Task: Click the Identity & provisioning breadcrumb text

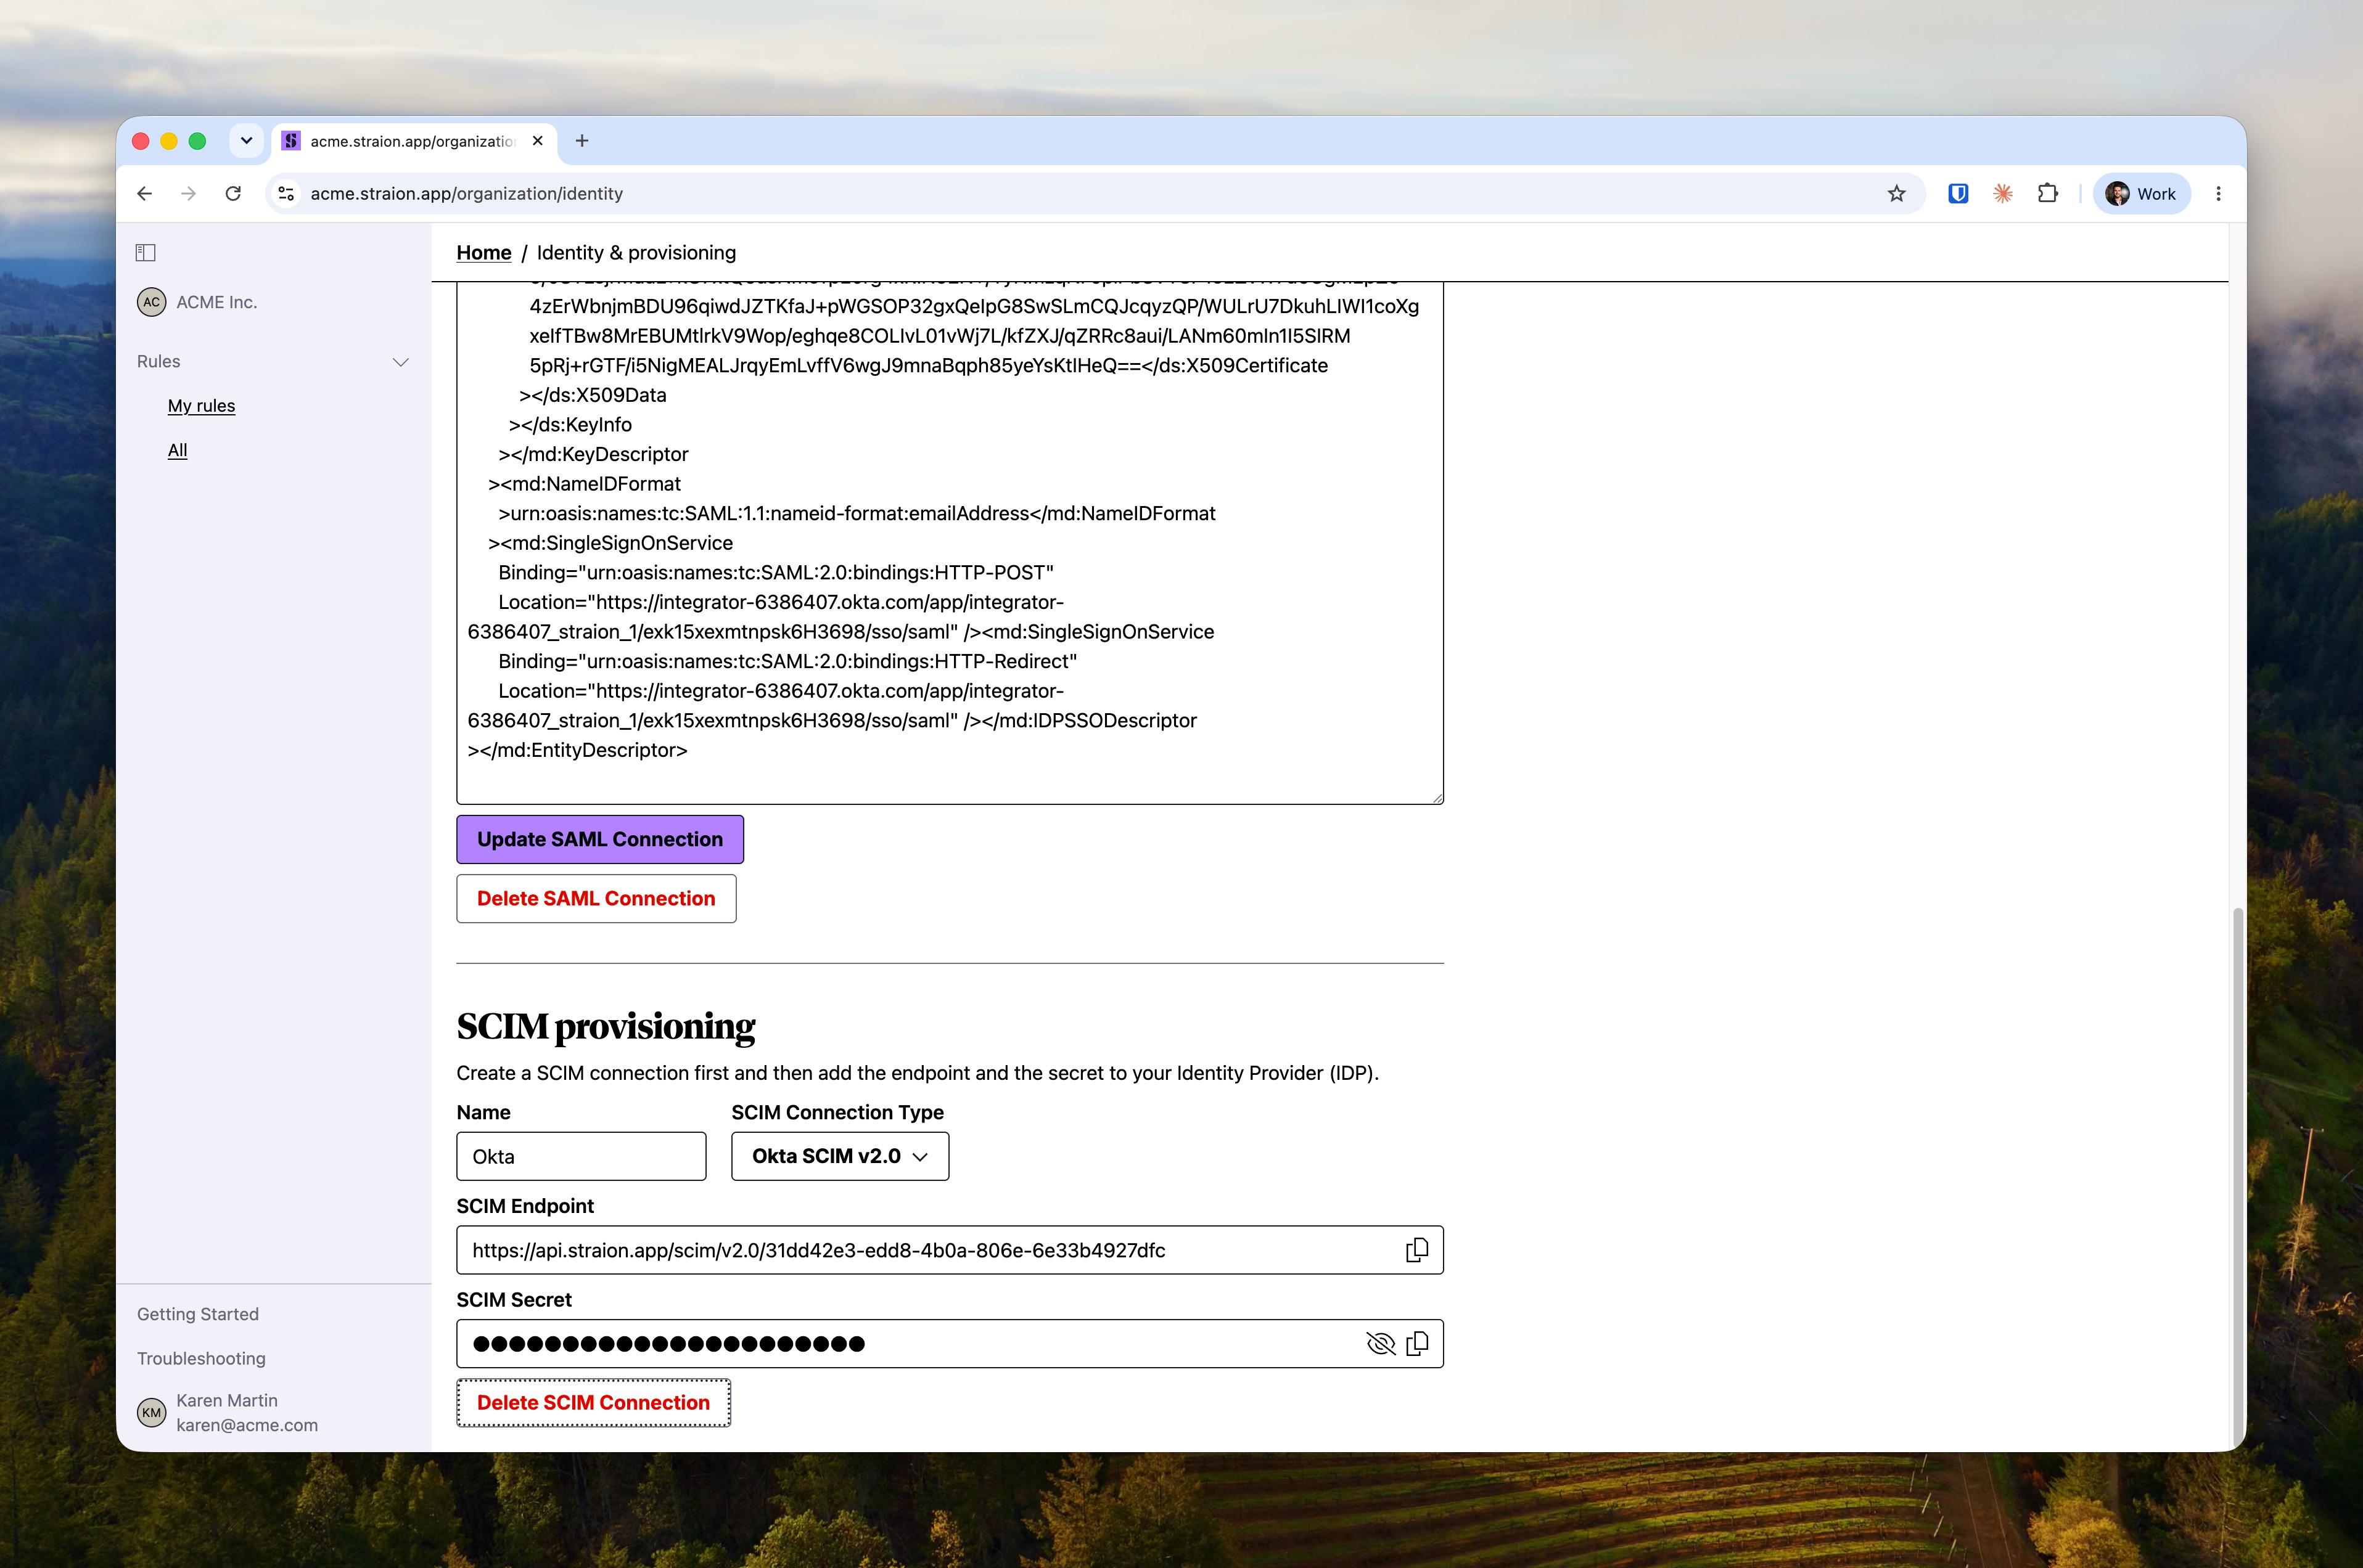Action: (x=636, y=253)
